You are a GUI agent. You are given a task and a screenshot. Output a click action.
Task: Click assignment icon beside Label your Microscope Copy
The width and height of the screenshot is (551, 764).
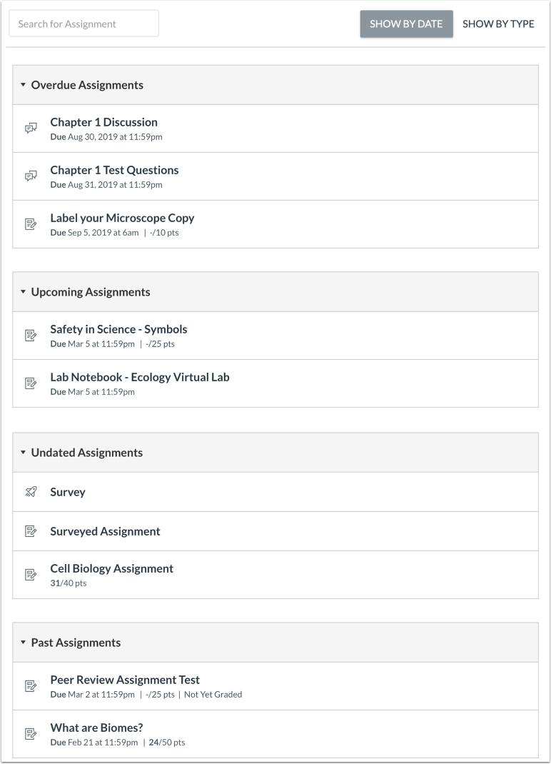point(31,224)
